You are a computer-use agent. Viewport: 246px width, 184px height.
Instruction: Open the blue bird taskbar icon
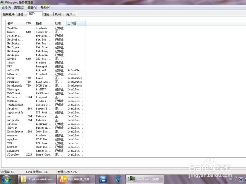coord(118,179)
